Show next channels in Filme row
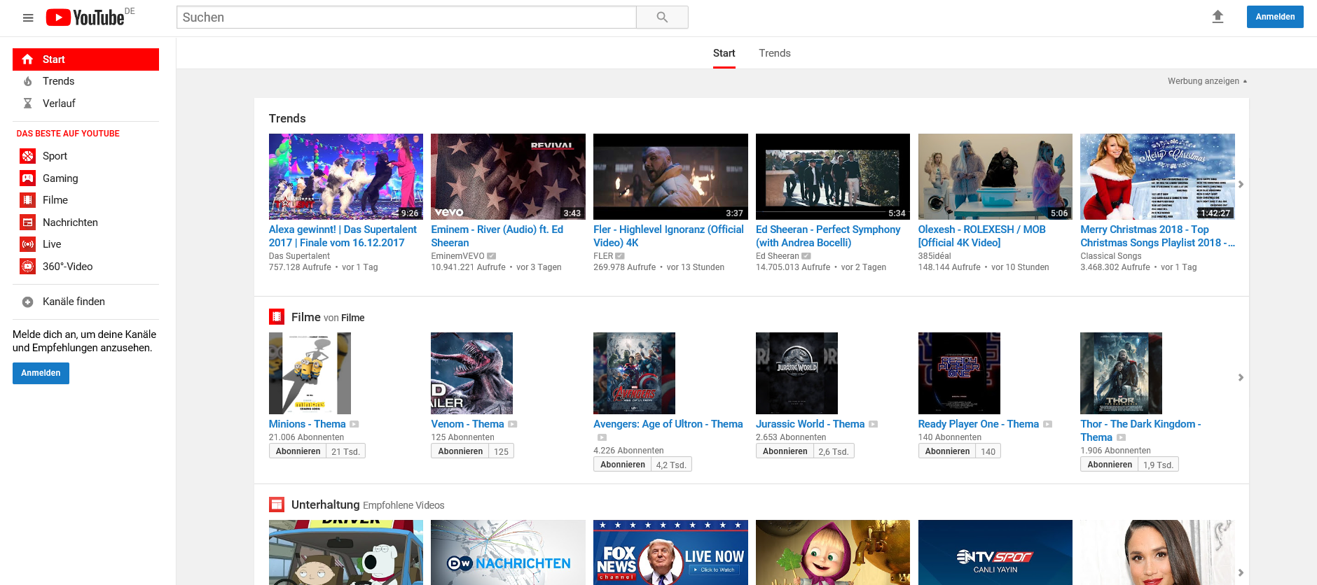The image size is (1317, 585). [1241, 378]
